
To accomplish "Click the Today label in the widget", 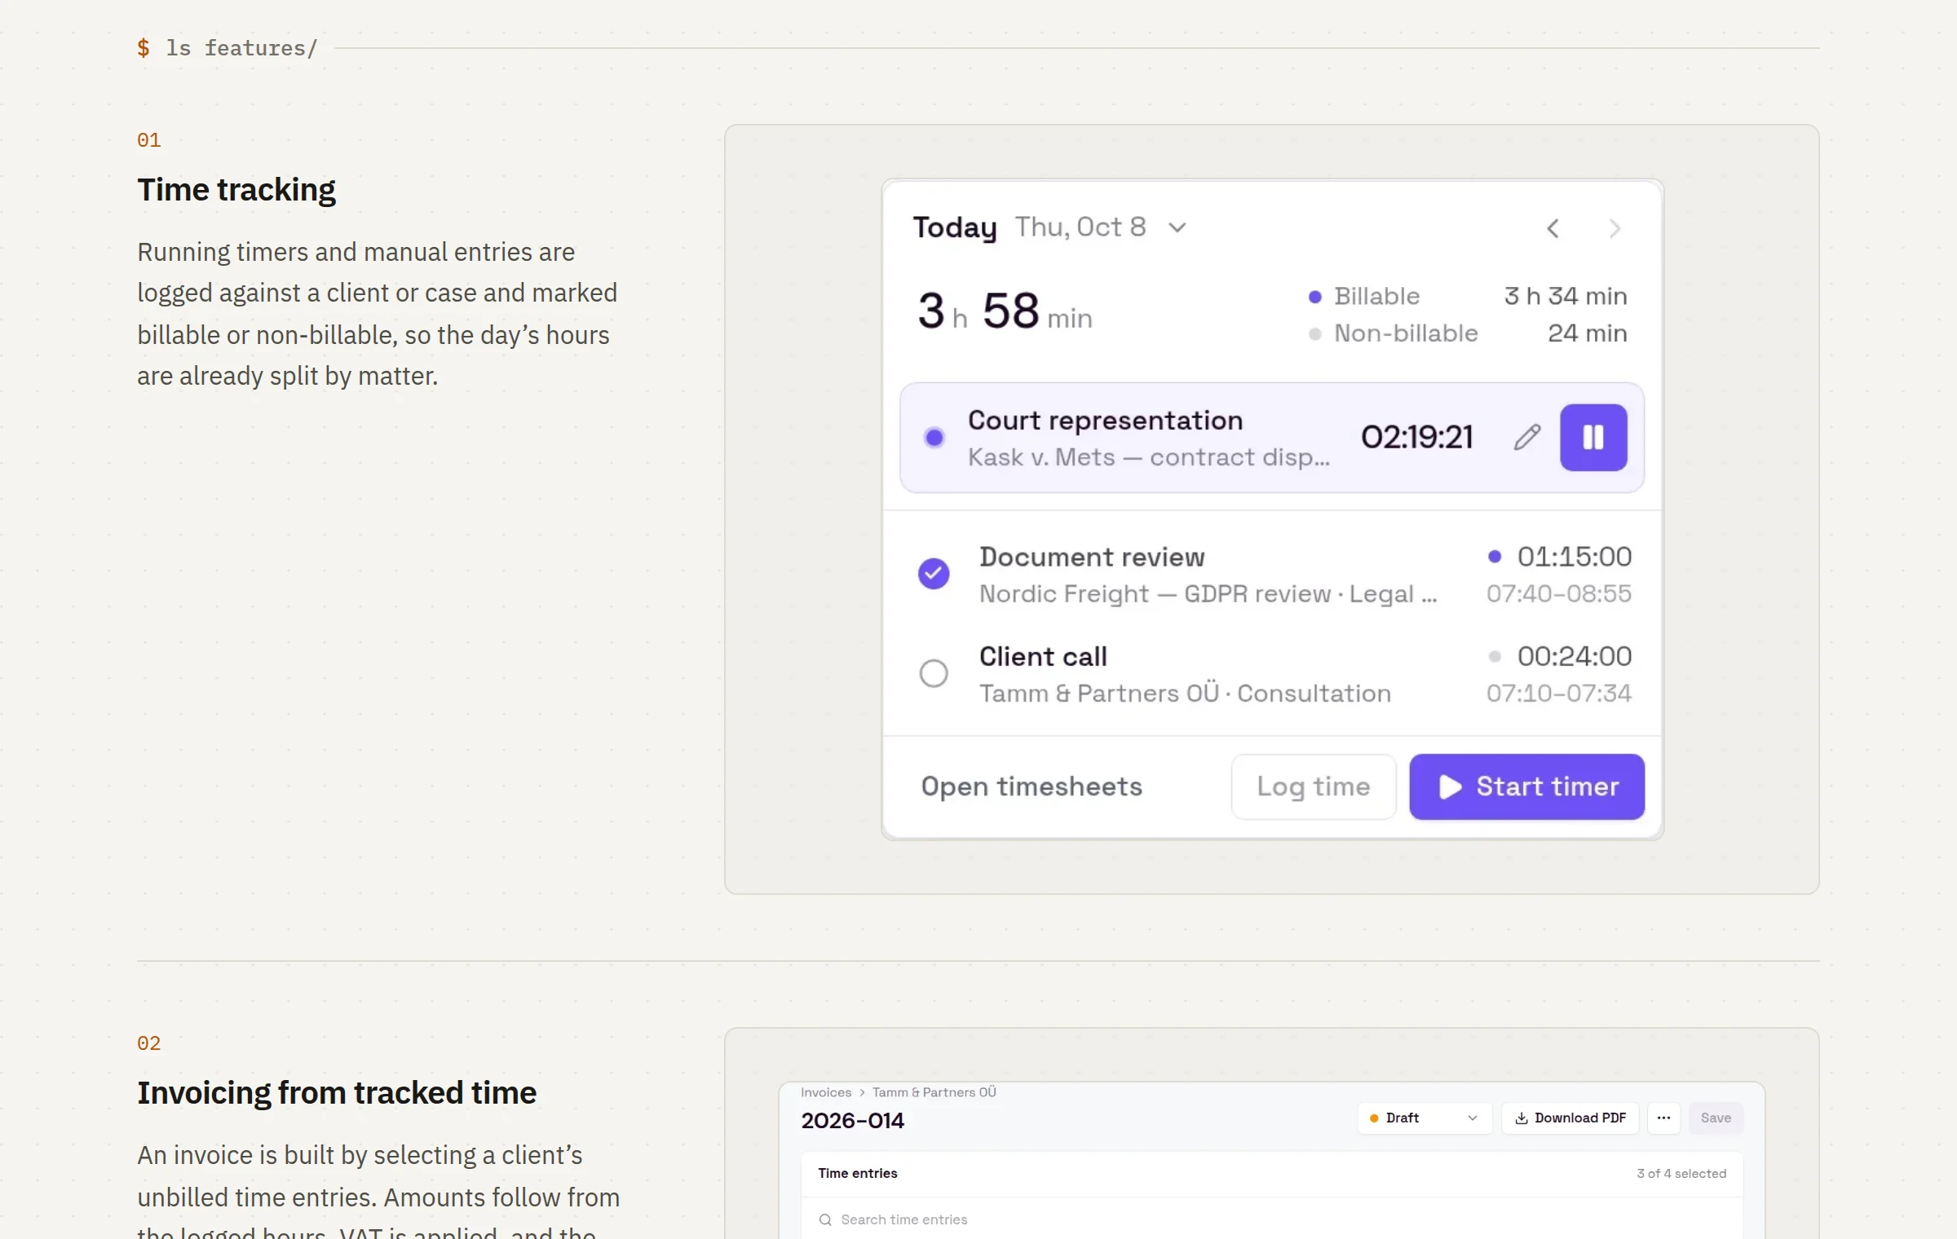I will tap(955, 227).
